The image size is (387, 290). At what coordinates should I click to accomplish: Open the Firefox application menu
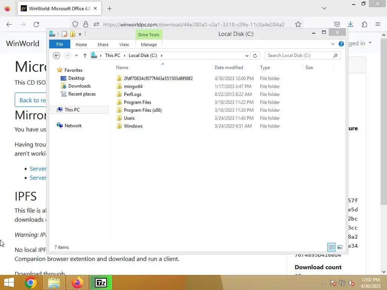(x=378, y=24)
